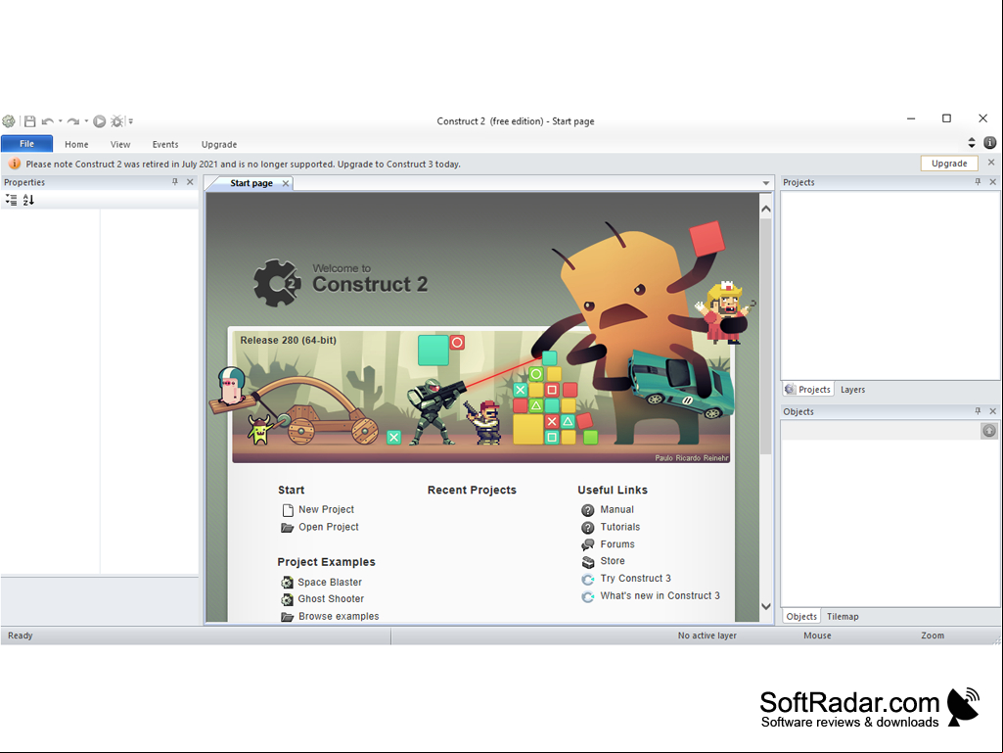Start debug mode with the bug icon
Viewport: 1003px width, 753px height.
click(116, 121)
